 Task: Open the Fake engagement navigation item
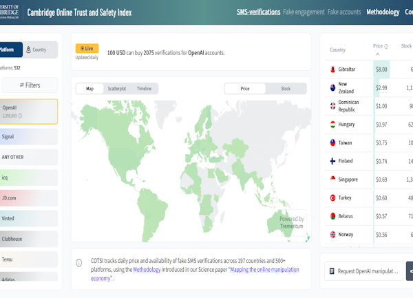coord(304,12)
